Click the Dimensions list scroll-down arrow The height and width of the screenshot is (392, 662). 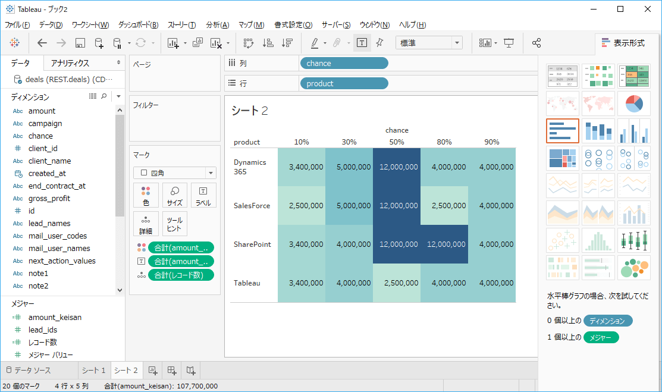[120, 290]
